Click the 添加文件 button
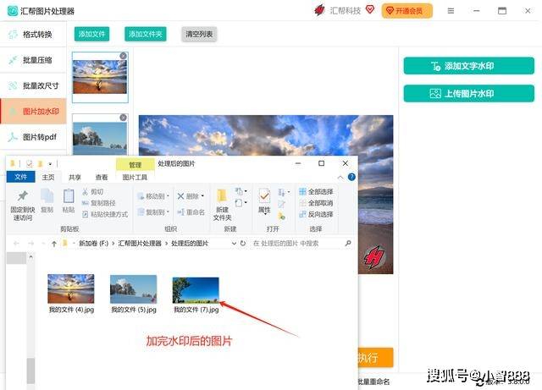The width and height of the screenshot is (542, 390). coord(91,34)
